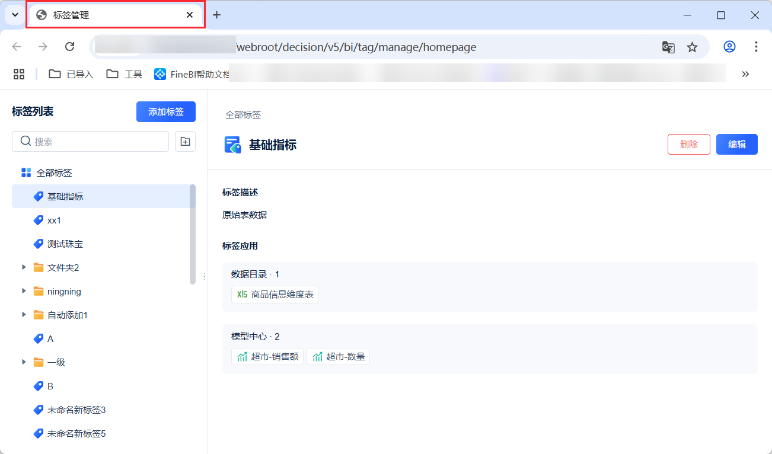Click the blue 编辑 button
The height and width of the screenshot is (454, 772).
click(737, 144)
